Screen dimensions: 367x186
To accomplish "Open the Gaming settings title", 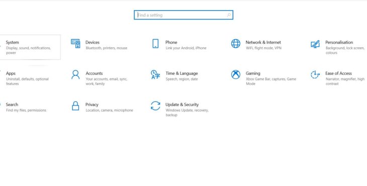I will coord(253,73).
